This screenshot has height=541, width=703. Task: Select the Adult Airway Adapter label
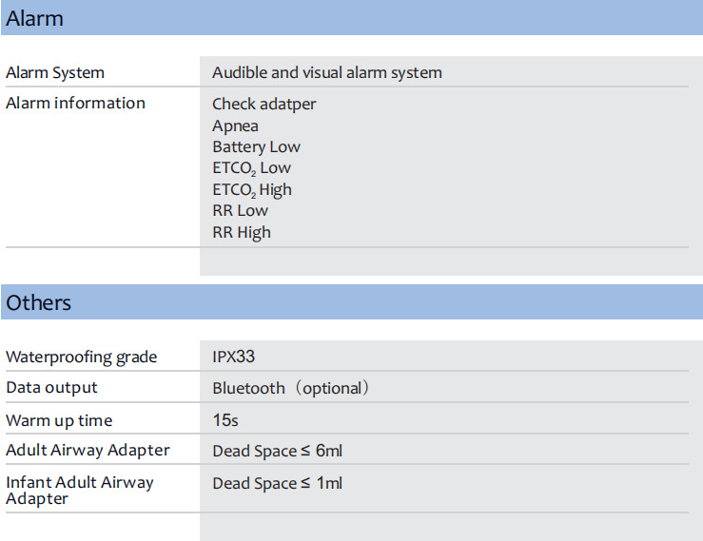coord(88,450)
